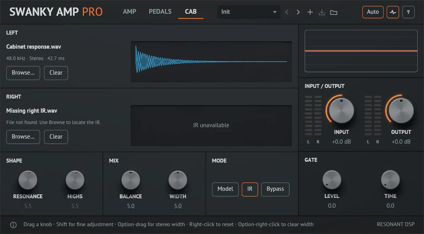Clear the right IR slot
The width and height of the screenshot is (424, 234).
pos(56,137)
